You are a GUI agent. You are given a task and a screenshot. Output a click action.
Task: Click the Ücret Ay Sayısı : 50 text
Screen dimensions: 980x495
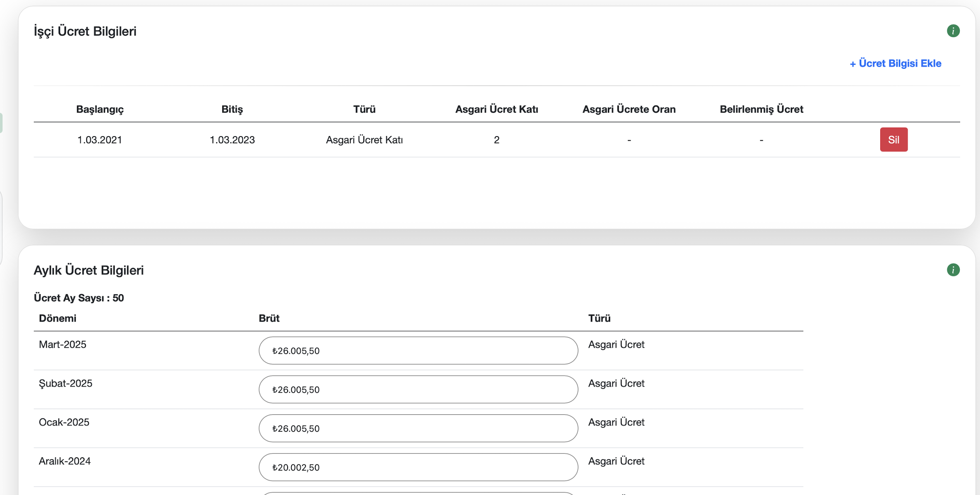(x=79, y=298)
